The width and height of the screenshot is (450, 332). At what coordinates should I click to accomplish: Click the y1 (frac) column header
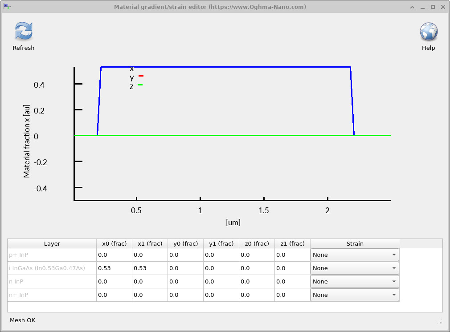tap(221, 244)
